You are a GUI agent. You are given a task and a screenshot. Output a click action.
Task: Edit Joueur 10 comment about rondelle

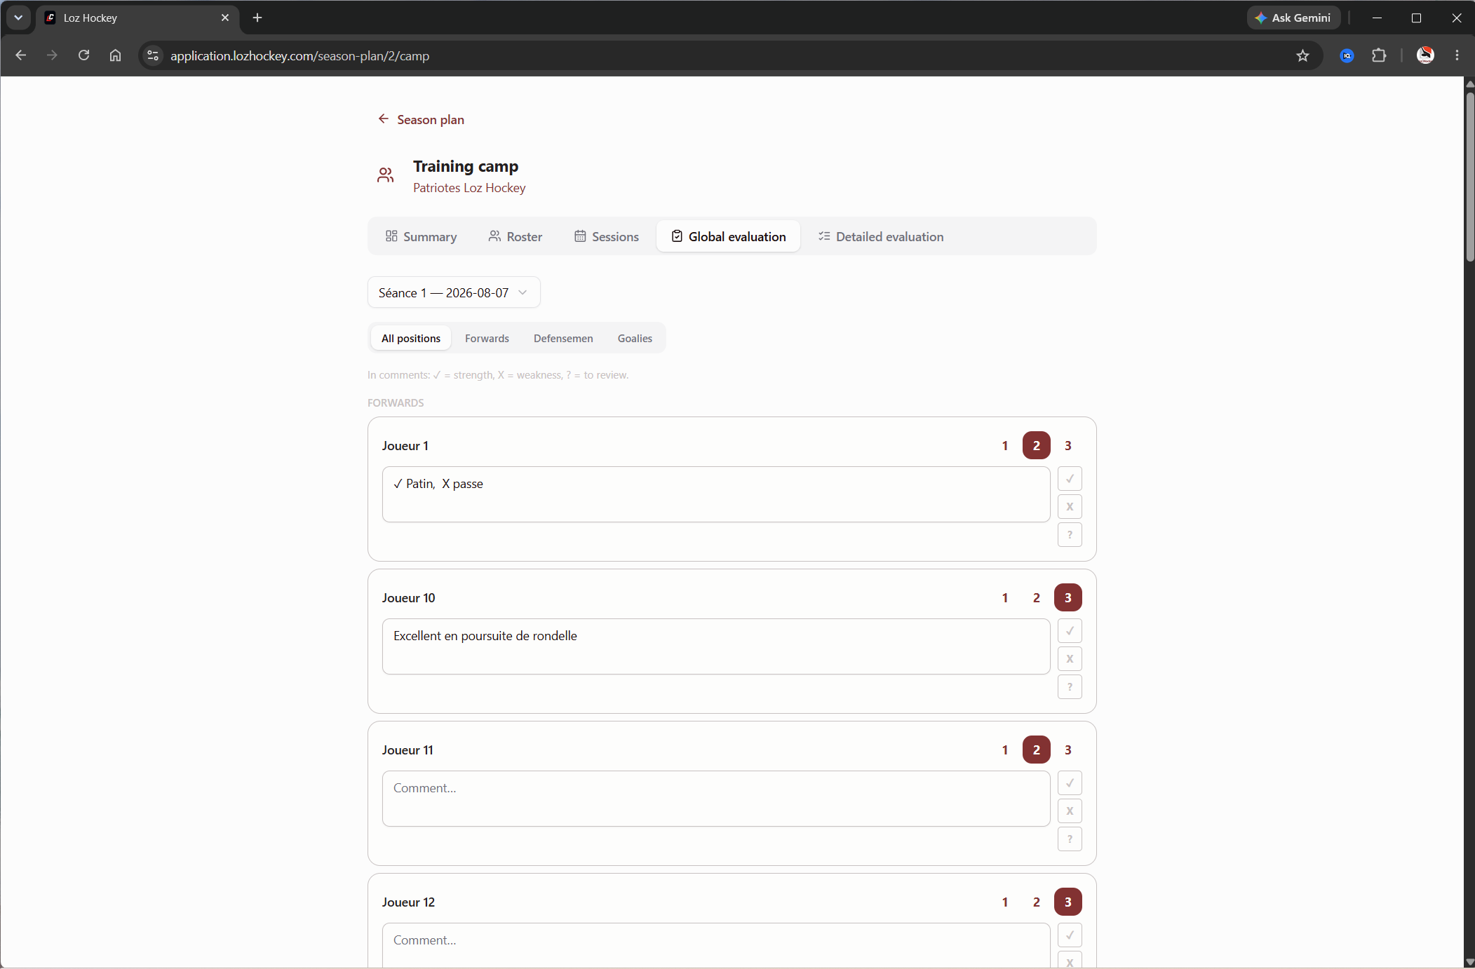click(716, 646)
